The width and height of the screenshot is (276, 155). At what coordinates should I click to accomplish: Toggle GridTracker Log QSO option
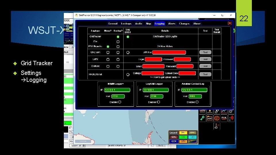128,37
